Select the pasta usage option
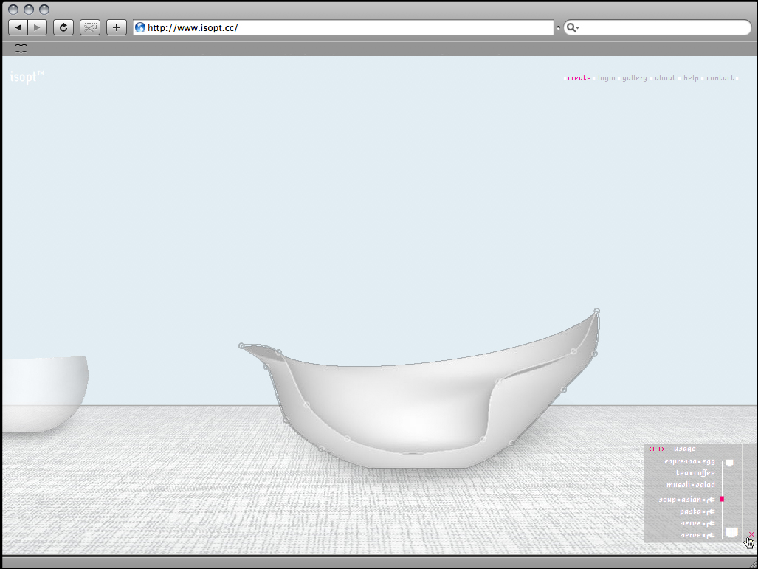Viewport: 758px width, 569px height. (697, 511)
